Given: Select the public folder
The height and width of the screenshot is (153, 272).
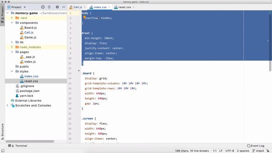Looking at the screenshot, I should pos(24,66).
